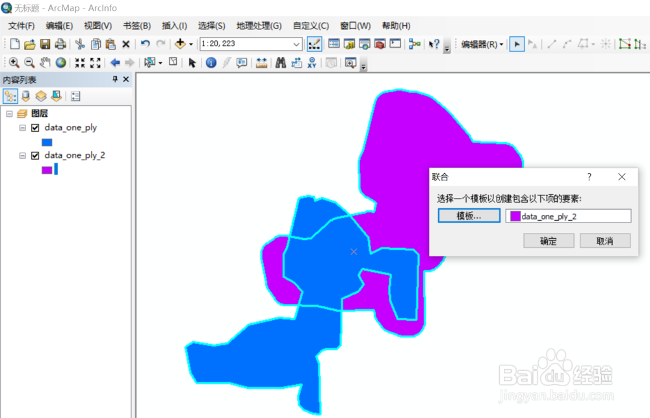Launch ModelBuilder window icon
The height and width of the screenshot is (418, 650).
[414, 44]
